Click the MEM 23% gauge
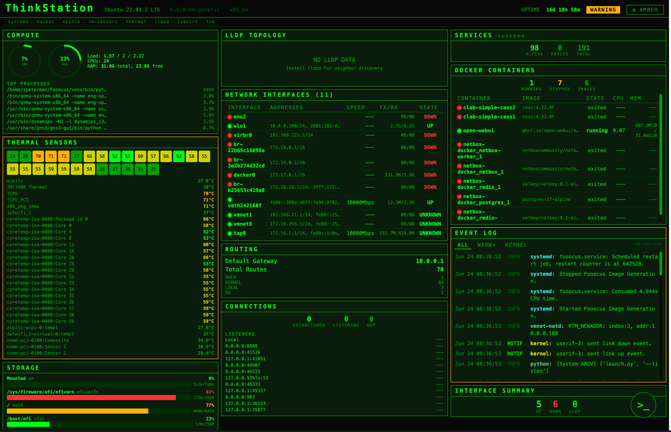Image resolution: width=671 pixels, height=432 pixels. pyautogui.click(x=65, y=61)
